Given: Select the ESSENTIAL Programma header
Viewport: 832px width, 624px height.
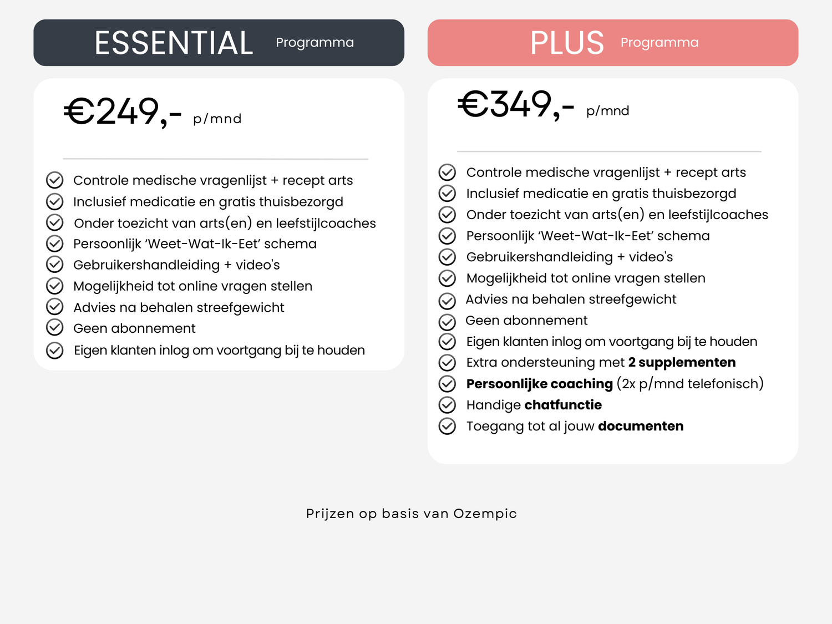Looking at the screenshot, I should pos(219,43).
